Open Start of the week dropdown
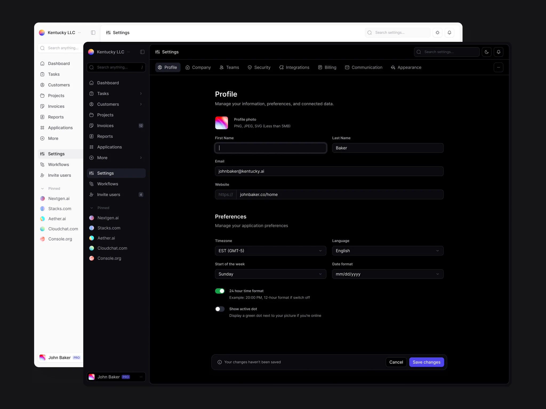546x409 pixels. click(x=271, y=274)
